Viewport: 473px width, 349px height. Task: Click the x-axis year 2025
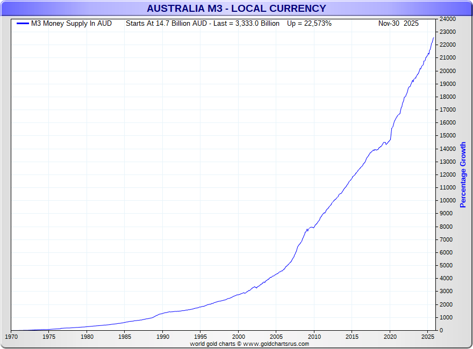coord(427,337)
